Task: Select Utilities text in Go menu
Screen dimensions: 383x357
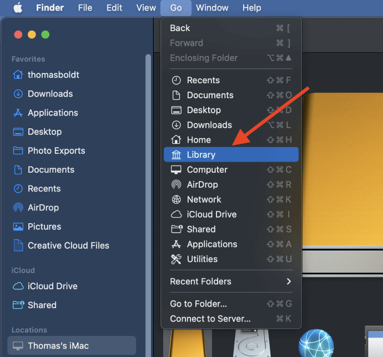Action: (202, 259)
